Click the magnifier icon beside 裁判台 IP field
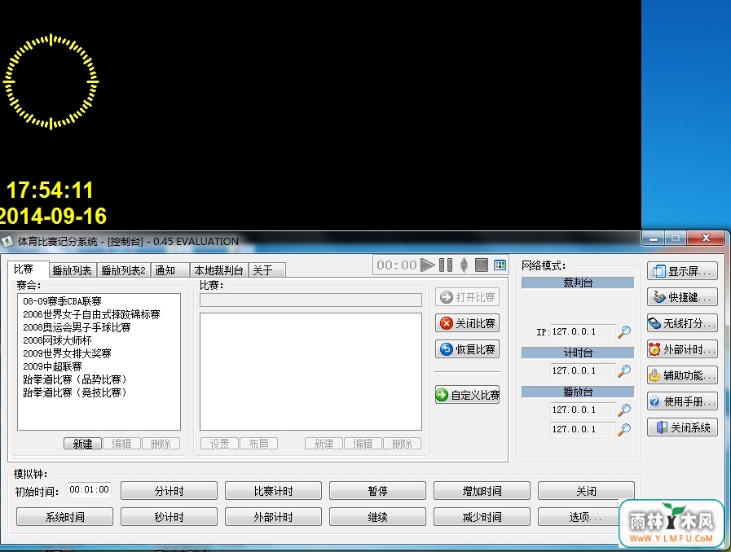 (624, 331)
